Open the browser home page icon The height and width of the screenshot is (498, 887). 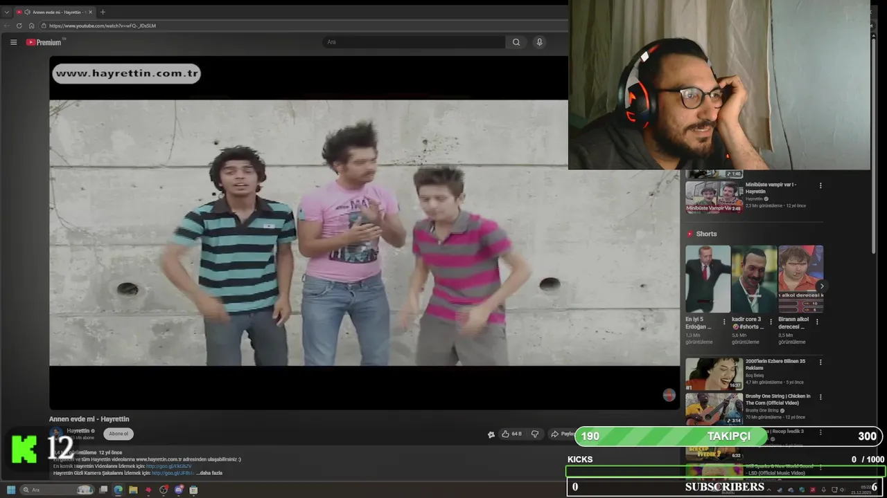coord(31,26)
